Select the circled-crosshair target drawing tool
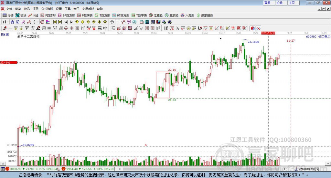Image resolution: width=331 pixels, height=178 pixels. 66,28
